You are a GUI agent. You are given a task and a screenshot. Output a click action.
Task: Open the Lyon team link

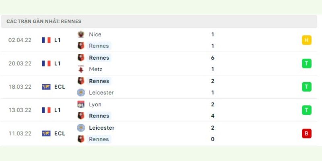pos(95,105)
